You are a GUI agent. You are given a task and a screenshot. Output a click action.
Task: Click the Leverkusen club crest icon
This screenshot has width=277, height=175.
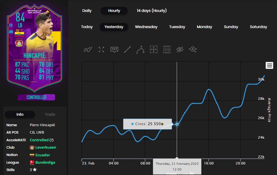(x=32, y=147)
